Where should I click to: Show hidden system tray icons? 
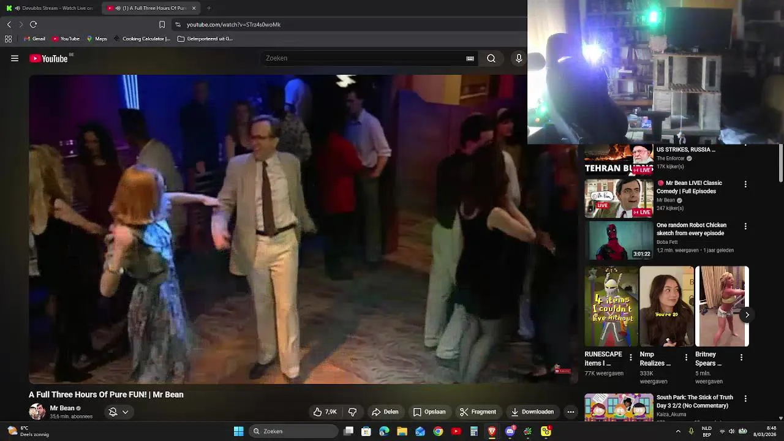(678, 431)
